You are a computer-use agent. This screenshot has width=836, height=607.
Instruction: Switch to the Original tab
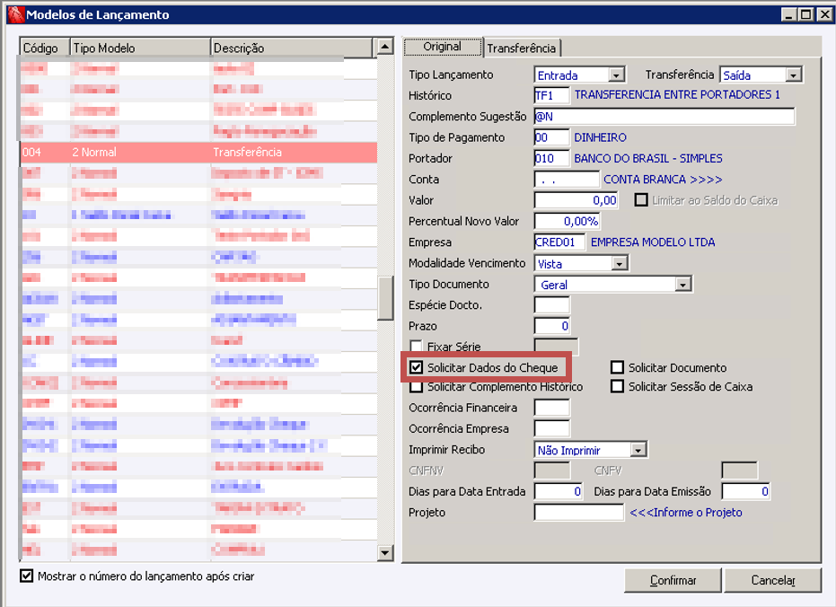[443, 47]
